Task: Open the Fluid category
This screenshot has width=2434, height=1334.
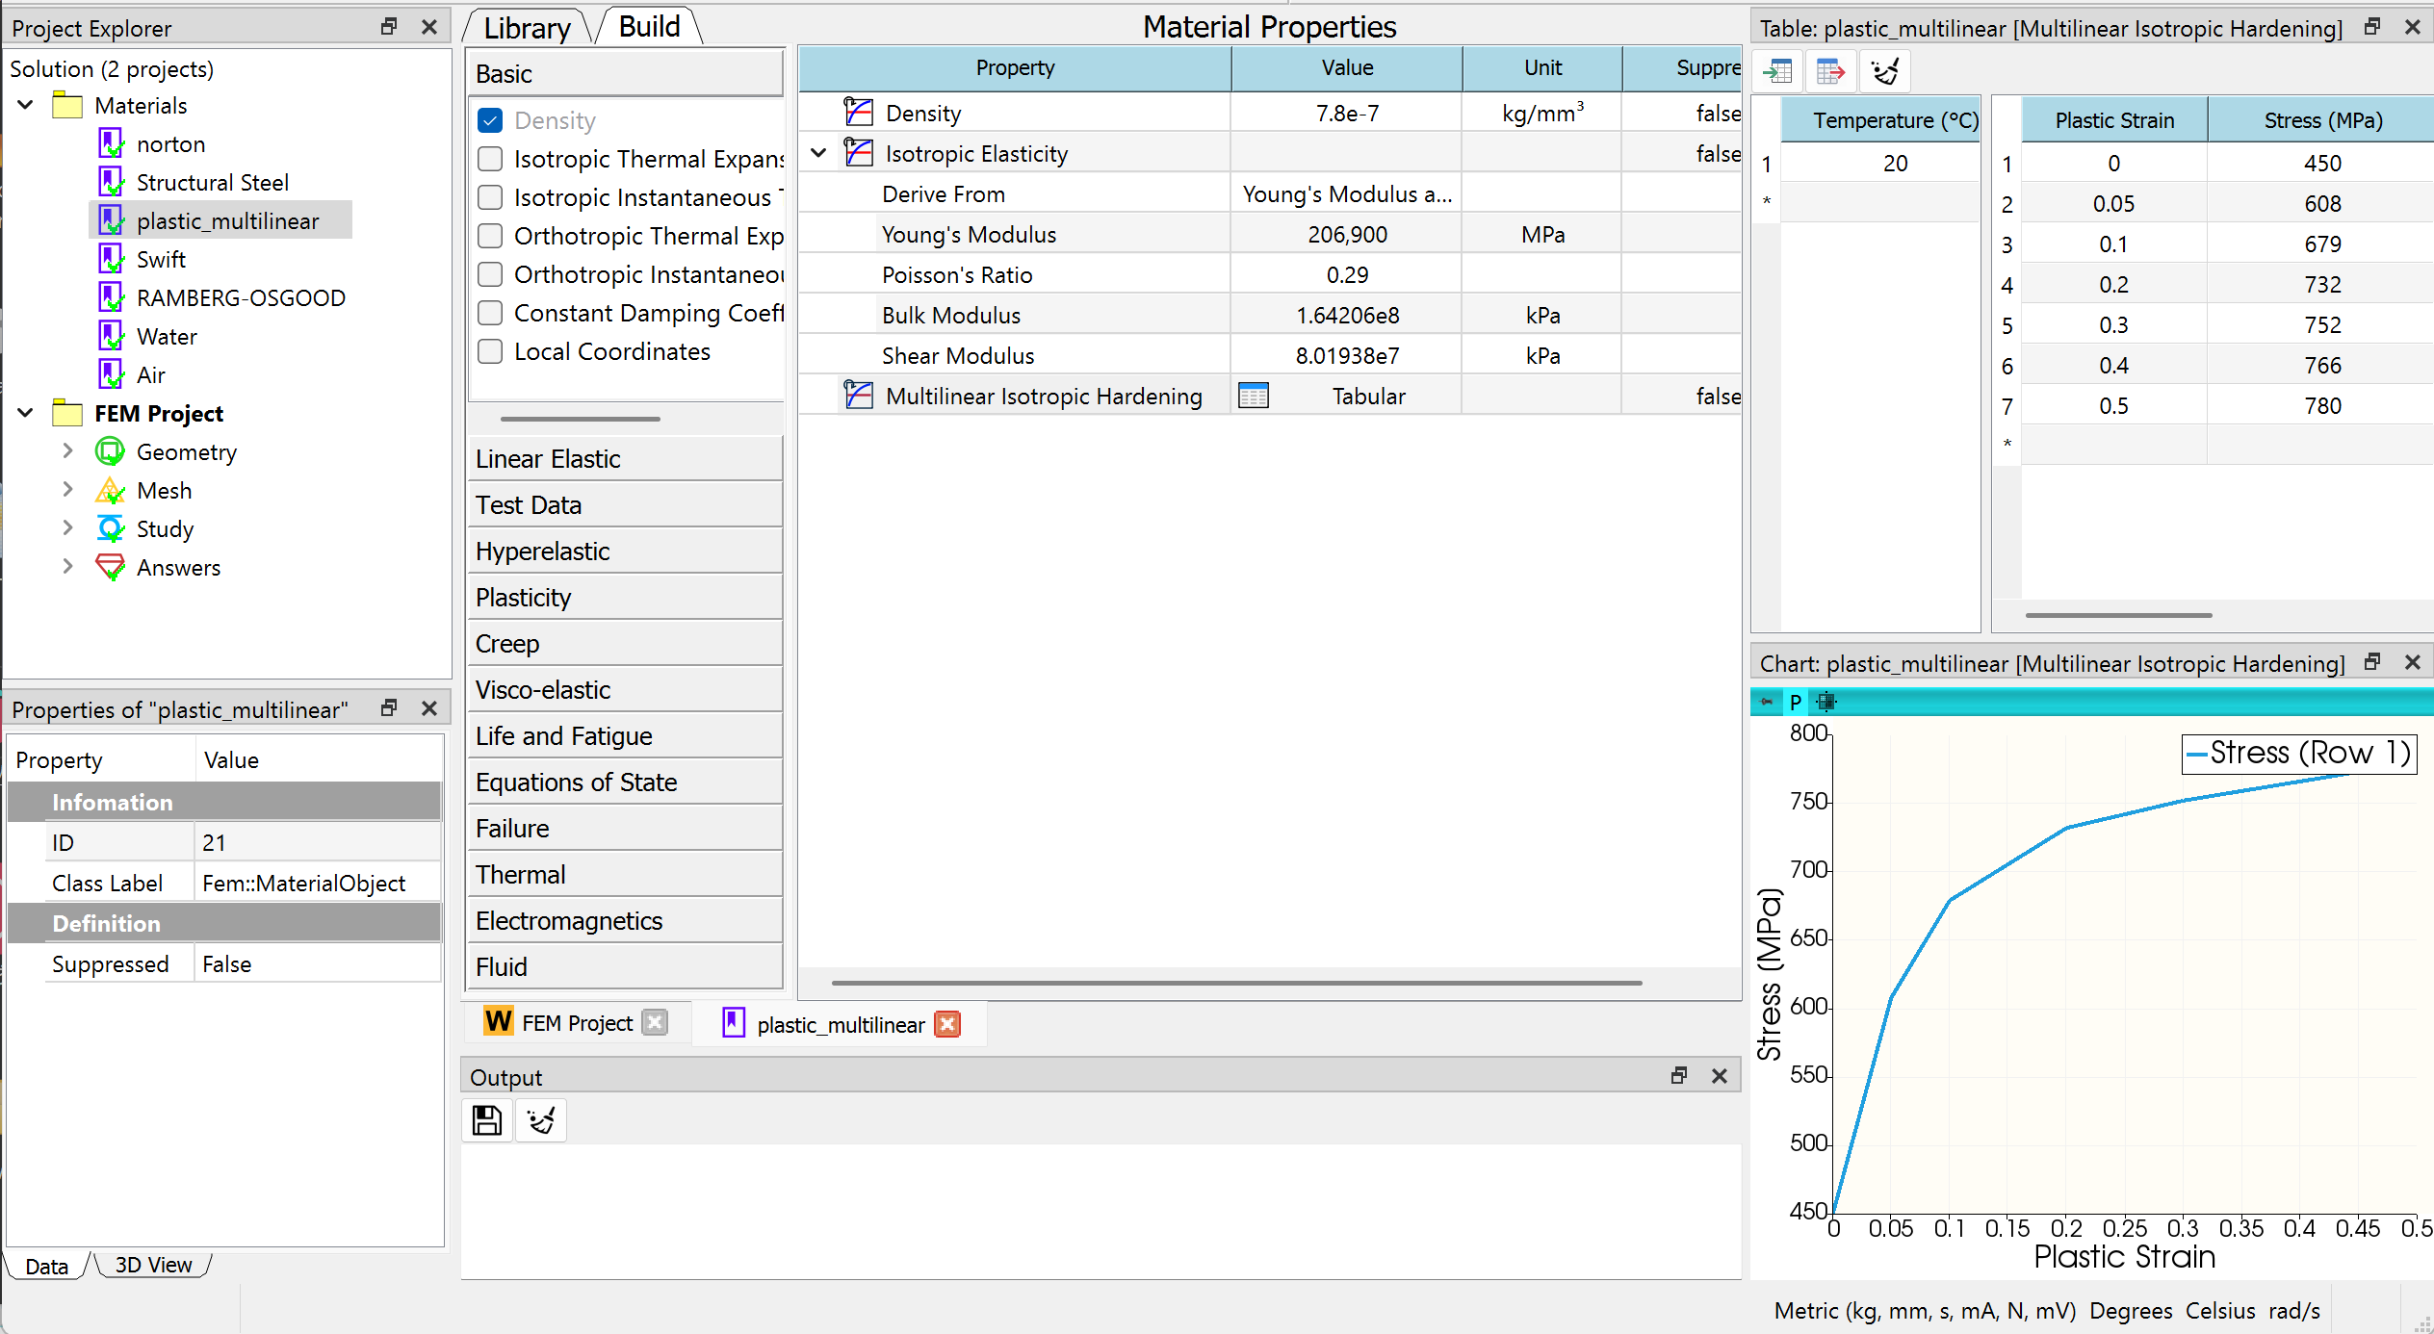Action: [x=625, y=967]
